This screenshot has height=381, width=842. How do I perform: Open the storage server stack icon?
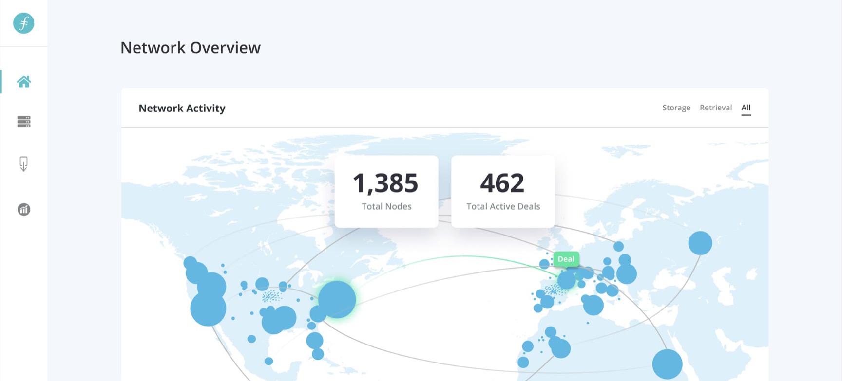pos(23,122)
